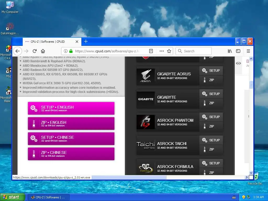Viewport: 268px width, 201px height.
Task: Go back with the browser back arrow
Action: coord(18,51)
